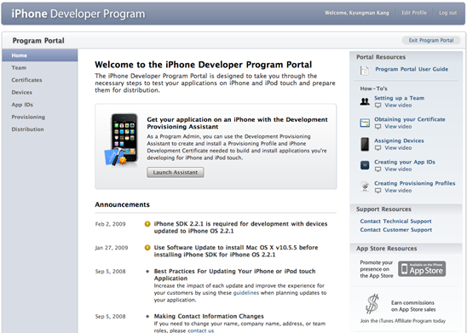467x333 pixels.
Task: Click Contact Customer Support link
Action: (395, 230)
